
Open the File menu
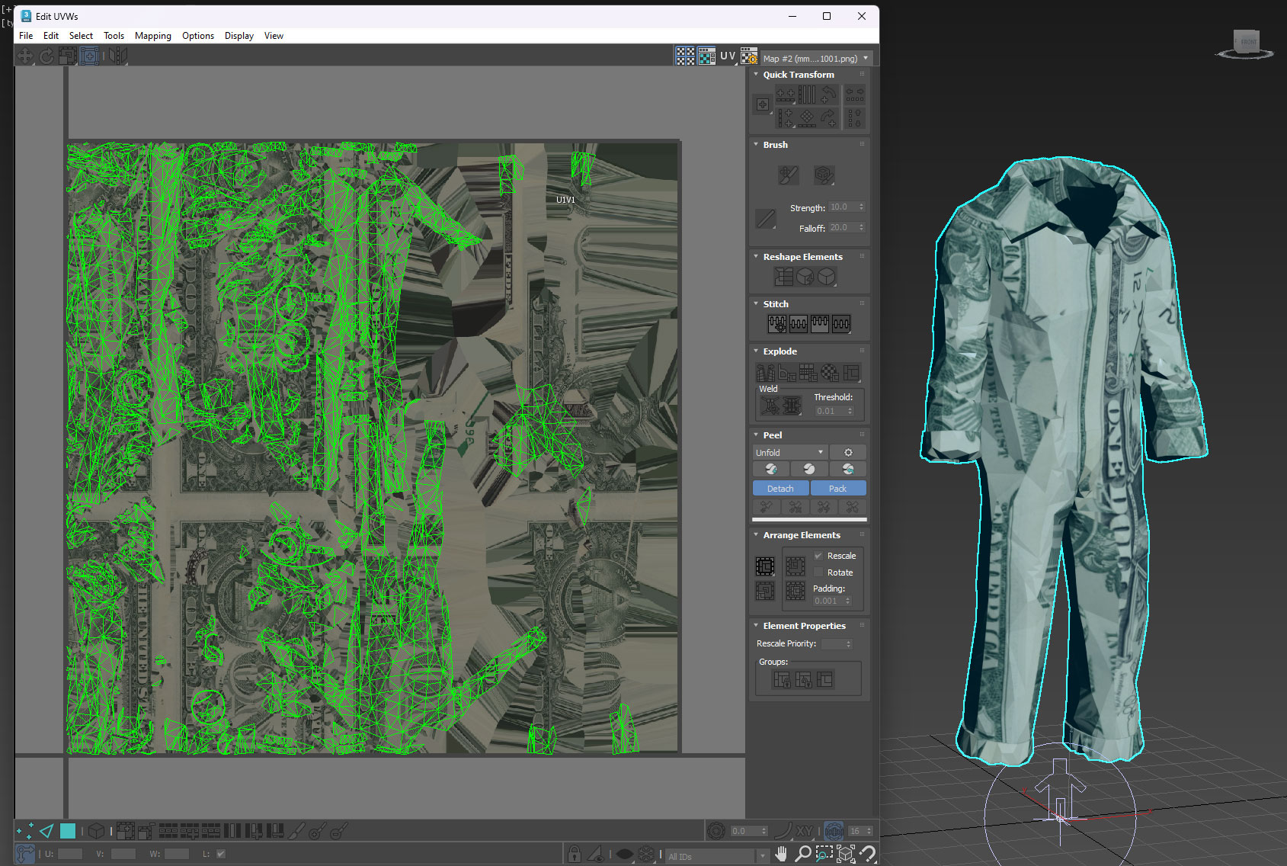26,36
